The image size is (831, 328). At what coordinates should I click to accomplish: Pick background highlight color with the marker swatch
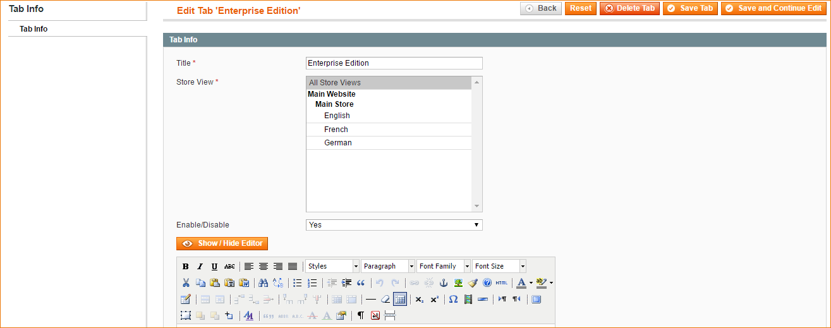coord(542,283)
